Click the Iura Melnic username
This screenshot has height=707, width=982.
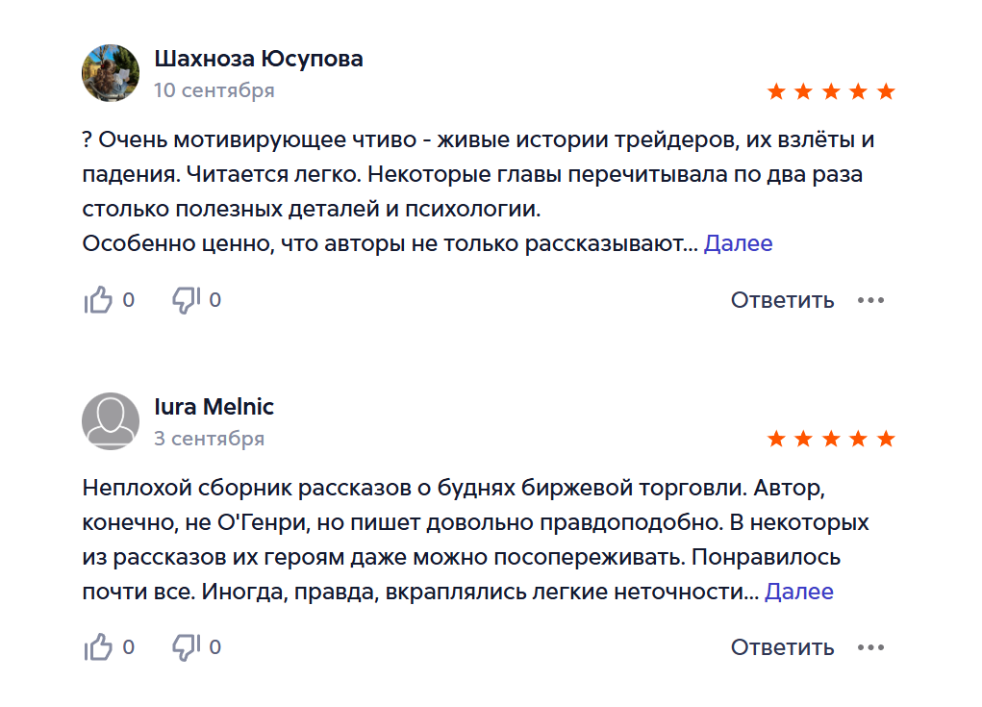214,407
